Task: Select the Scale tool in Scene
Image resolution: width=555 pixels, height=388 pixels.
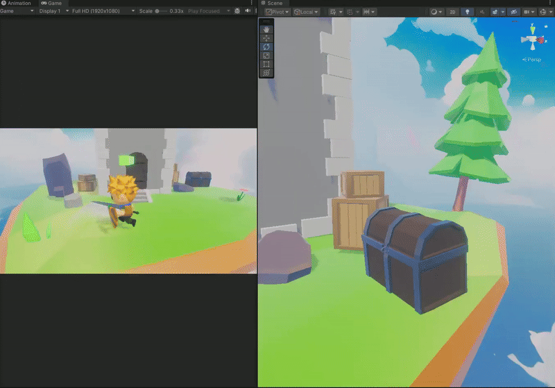Action: (266, 56)
